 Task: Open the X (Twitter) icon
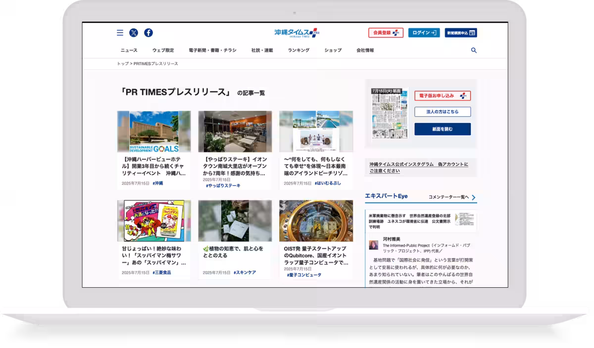[134, 33]
